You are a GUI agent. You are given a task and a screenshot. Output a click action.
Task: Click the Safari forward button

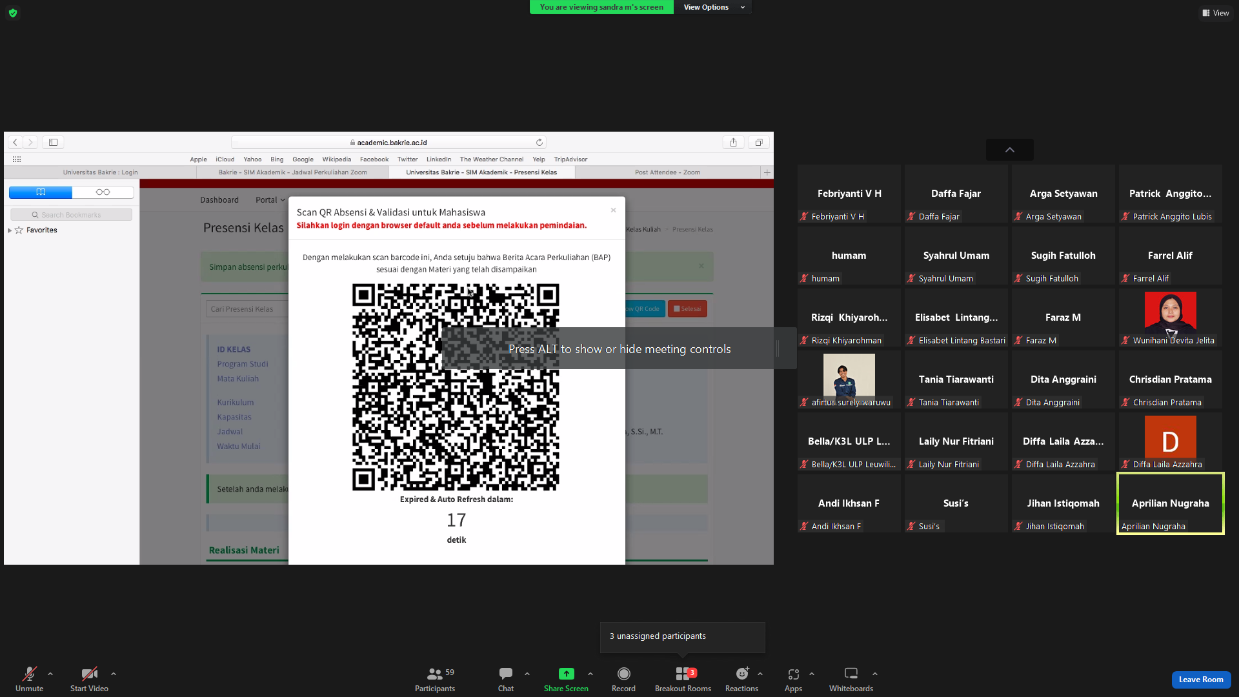30,142
